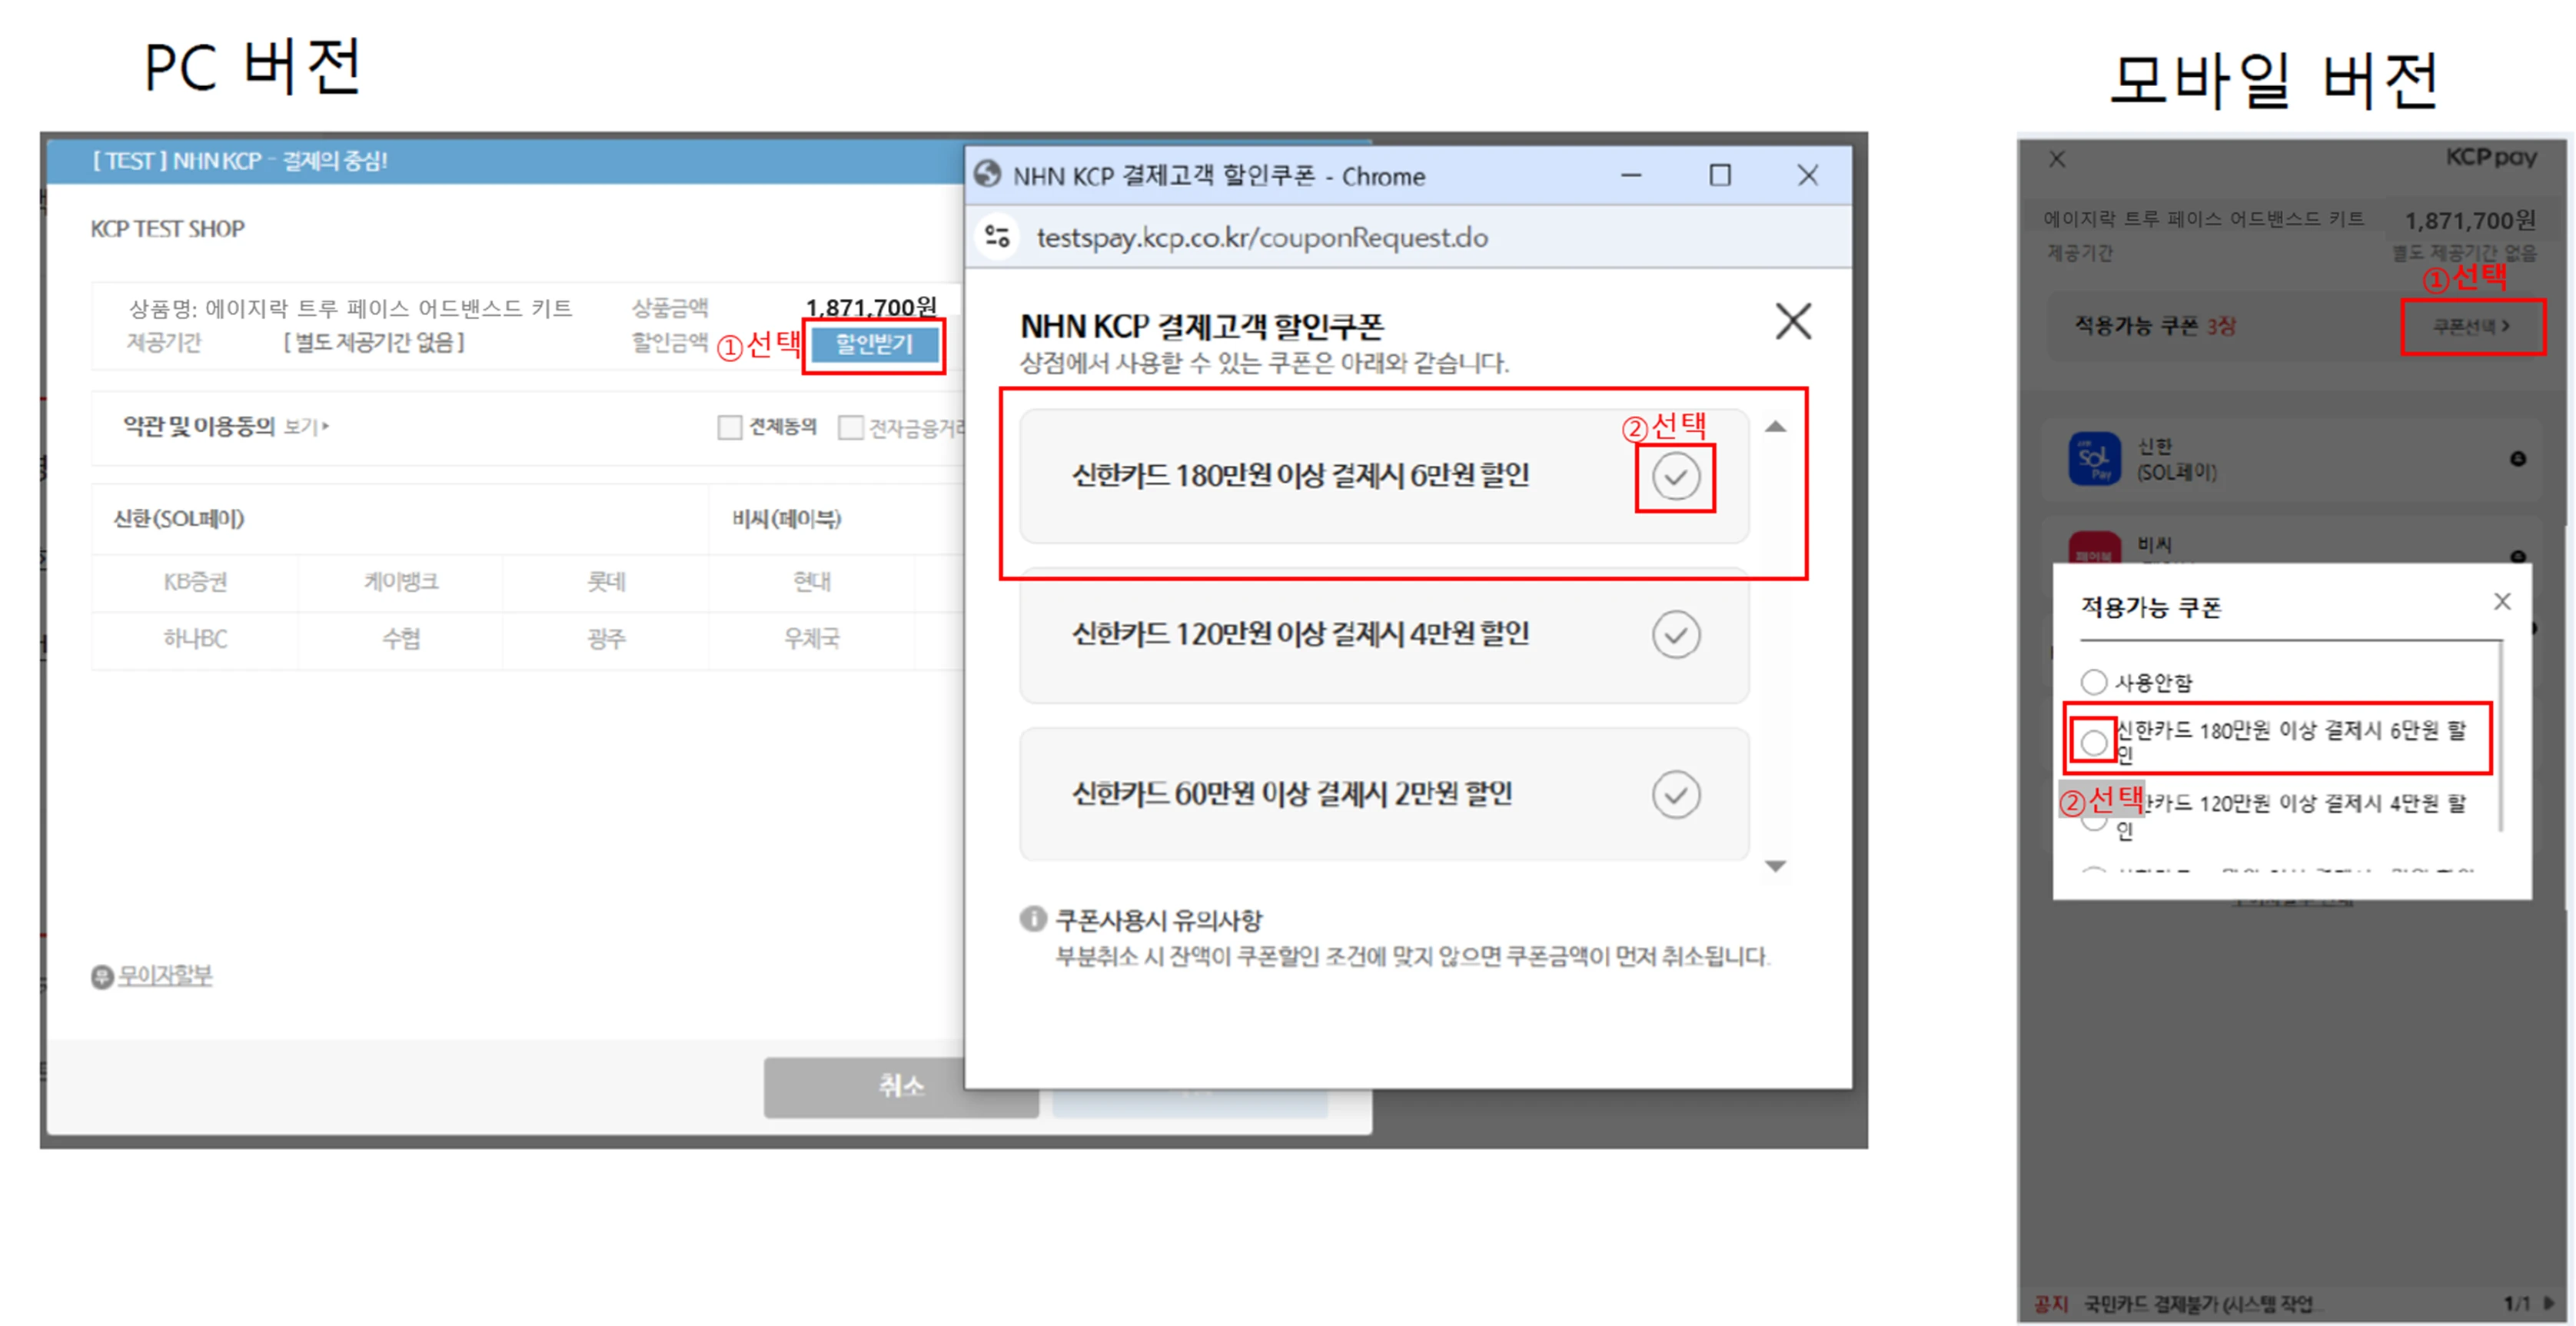Select mobile 180만원 6만원 할인 radio button
Image resolution: width=2576 pixels, height=1326 pixels.
click(2093, 742)
